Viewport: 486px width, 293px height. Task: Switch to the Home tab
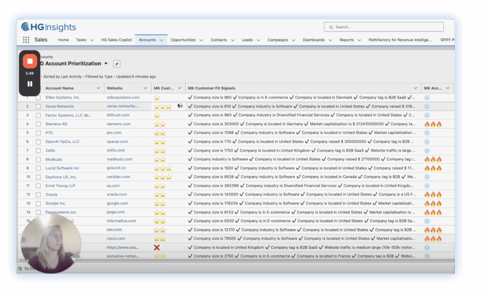pos(63,40)
